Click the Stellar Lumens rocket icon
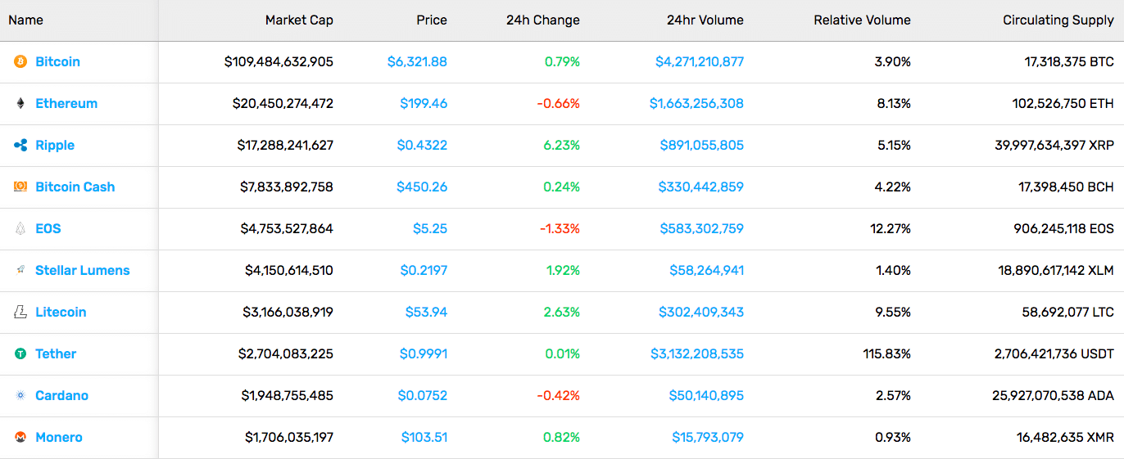The image size is (1124, 459). (20, 270)
